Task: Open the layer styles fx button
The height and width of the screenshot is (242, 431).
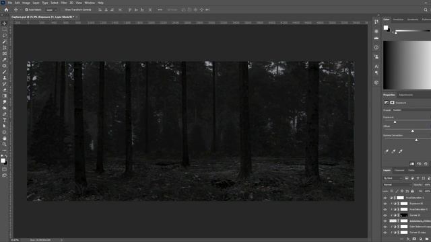Action: pos(408,239)
